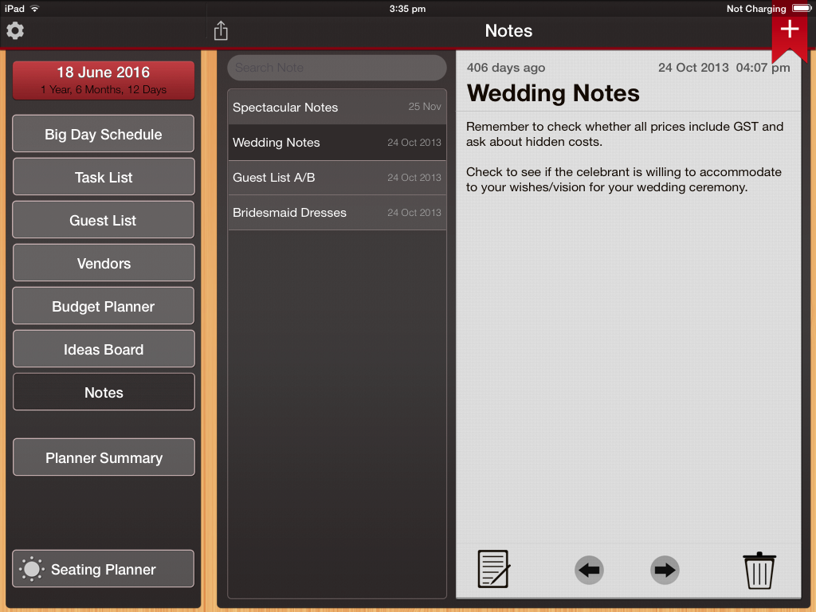Tap the Wi-Fi icon in status bar
This screenshot has height=612, width=816.
(35, 8)
